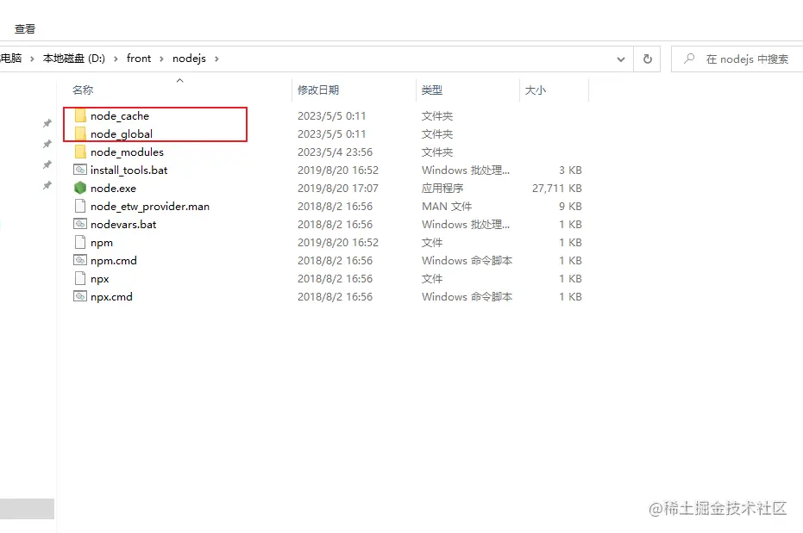Viewport: 803px width, 533px height.
Task: Click the search magnifier icon
Action: pyautogui.click(x=689, y=59)
